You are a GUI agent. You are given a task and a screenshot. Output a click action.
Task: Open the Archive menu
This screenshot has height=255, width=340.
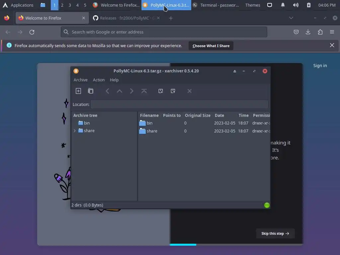[x=80, y=80]
